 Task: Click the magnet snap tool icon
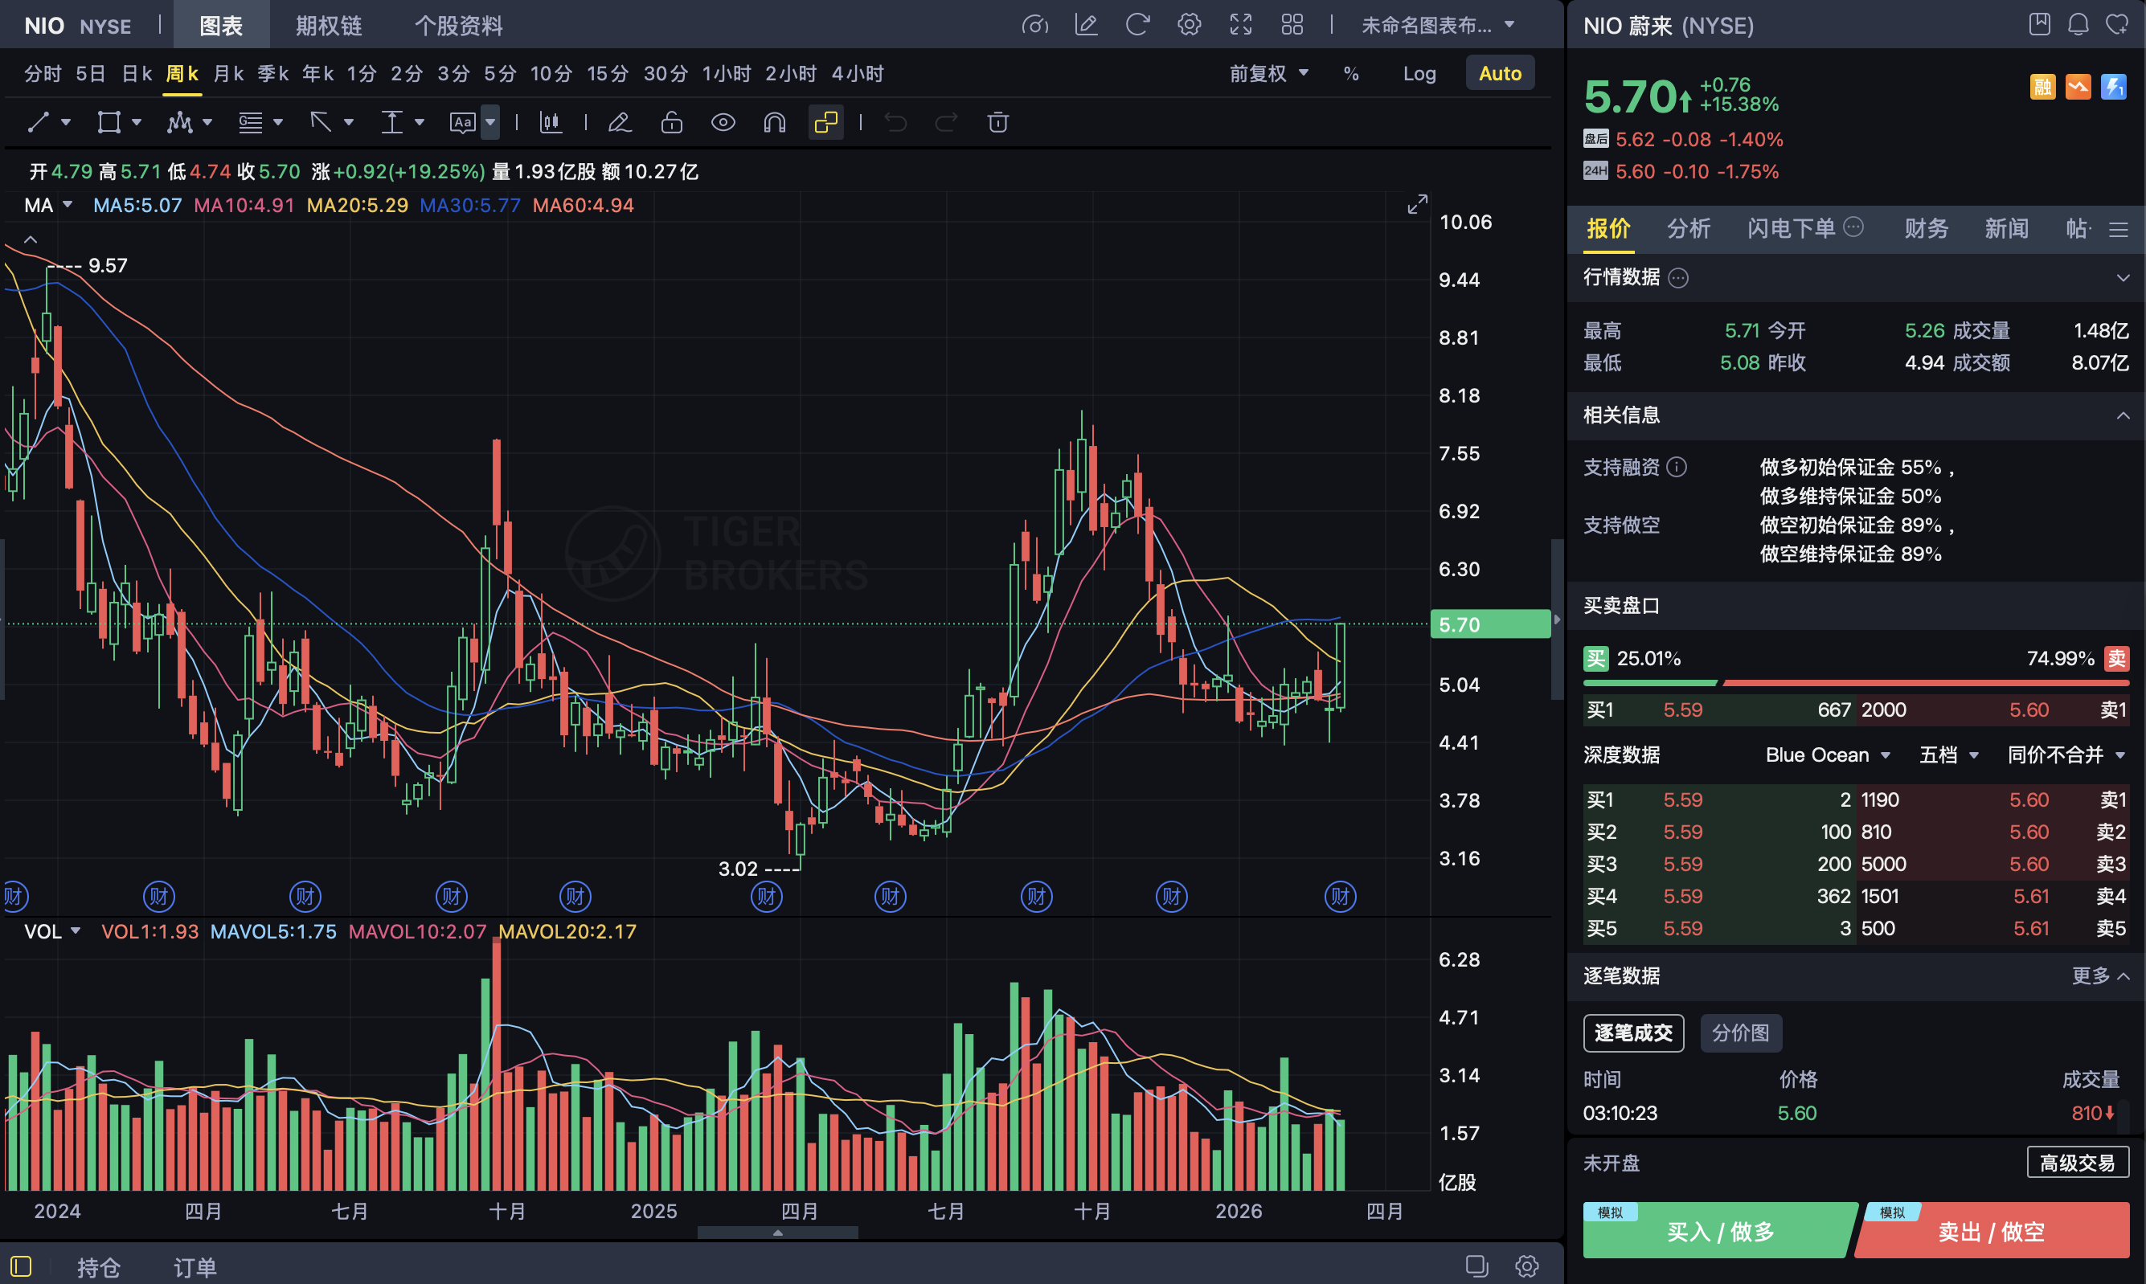point(775,123)
